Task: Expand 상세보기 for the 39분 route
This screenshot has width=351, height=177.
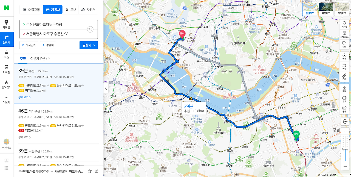Action: click(x=24, y=97)
